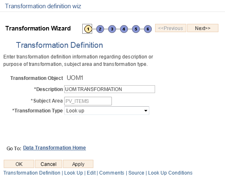Jump to wizard step 5 circle
Screen dimensions: 225x182
point(136,29)
